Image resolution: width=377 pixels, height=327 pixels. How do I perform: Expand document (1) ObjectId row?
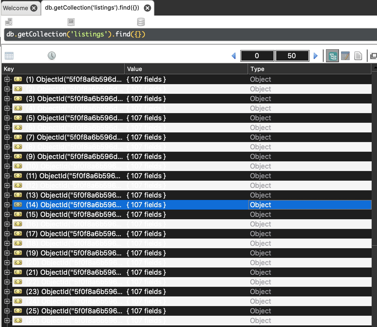pos(7,79)
